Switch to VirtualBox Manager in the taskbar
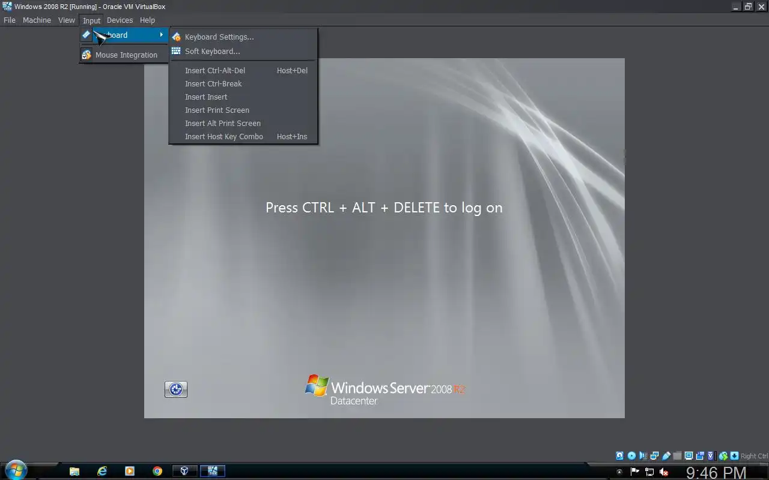 click(184, 471)
